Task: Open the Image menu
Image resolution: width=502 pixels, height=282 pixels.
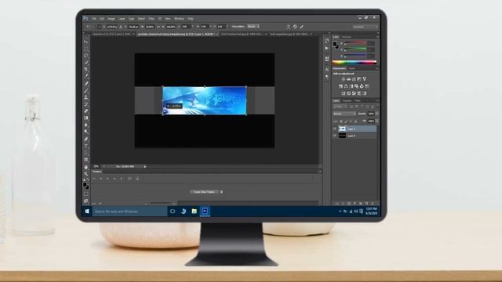Action: pos(111,19)
